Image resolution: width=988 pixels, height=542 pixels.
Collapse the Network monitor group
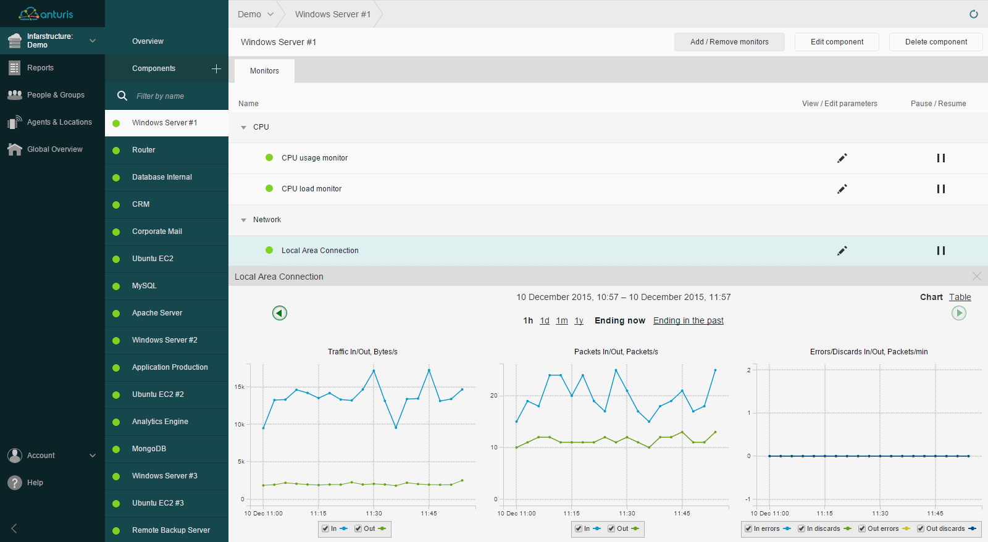pyautogui.click(x=244, y=220)
